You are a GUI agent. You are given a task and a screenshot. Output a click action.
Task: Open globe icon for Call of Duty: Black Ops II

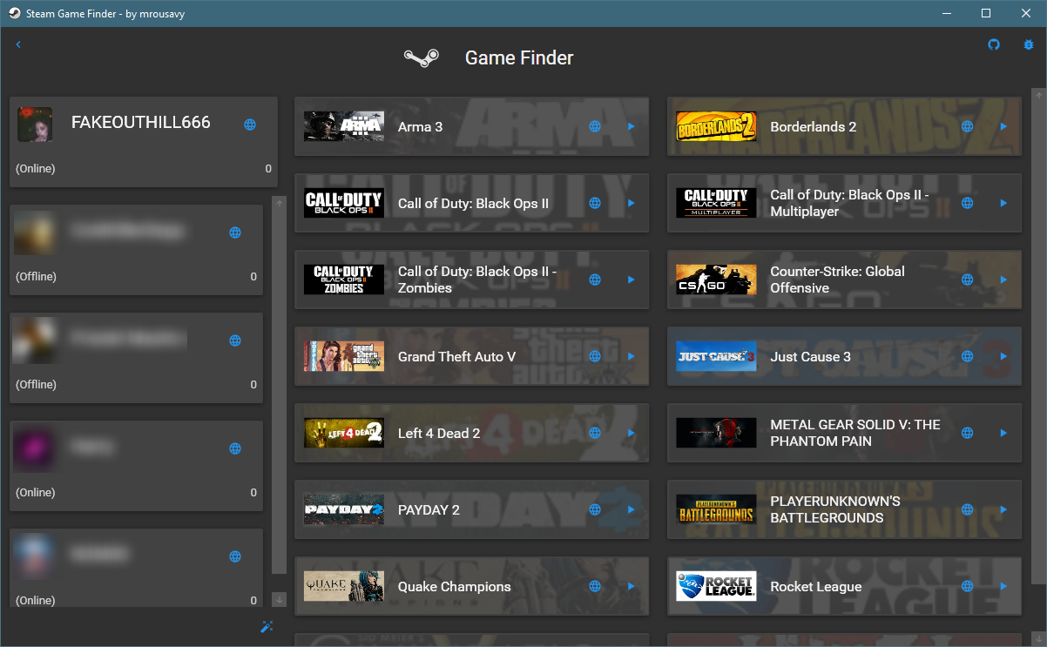595,203
